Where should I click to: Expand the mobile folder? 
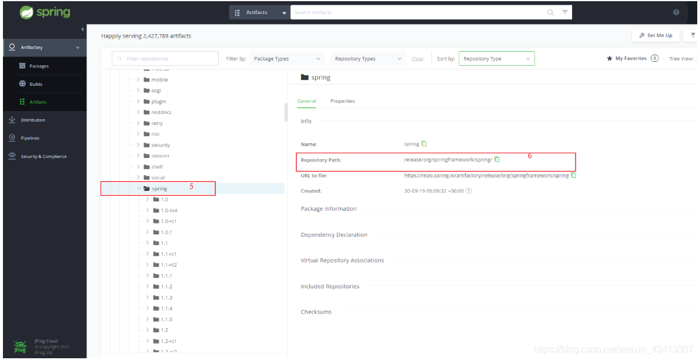139,79
